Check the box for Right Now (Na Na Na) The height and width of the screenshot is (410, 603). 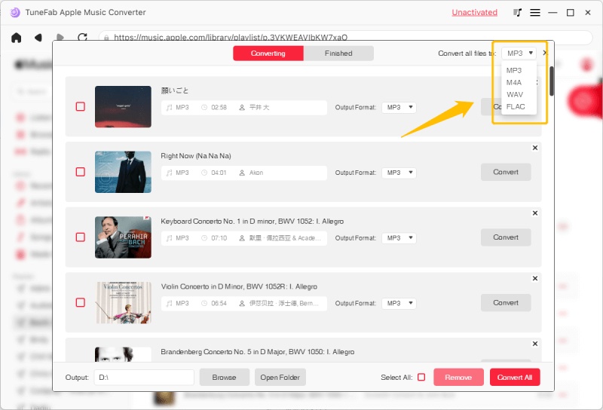pos(81,173)
